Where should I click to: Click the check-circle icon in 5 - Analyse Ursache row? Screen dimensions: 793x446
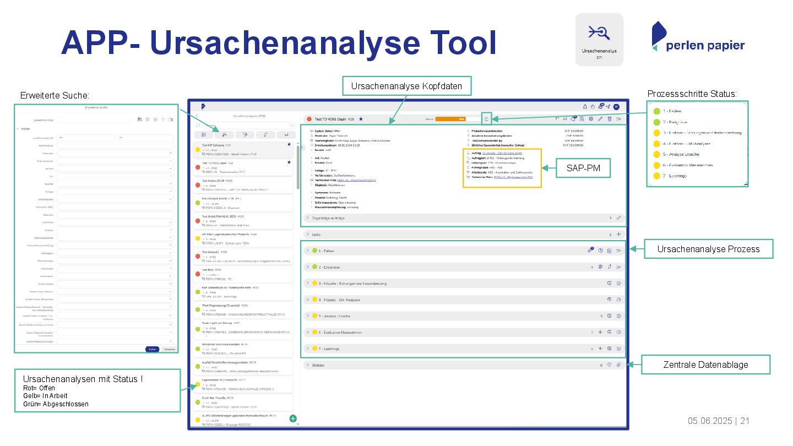point(618,316)
